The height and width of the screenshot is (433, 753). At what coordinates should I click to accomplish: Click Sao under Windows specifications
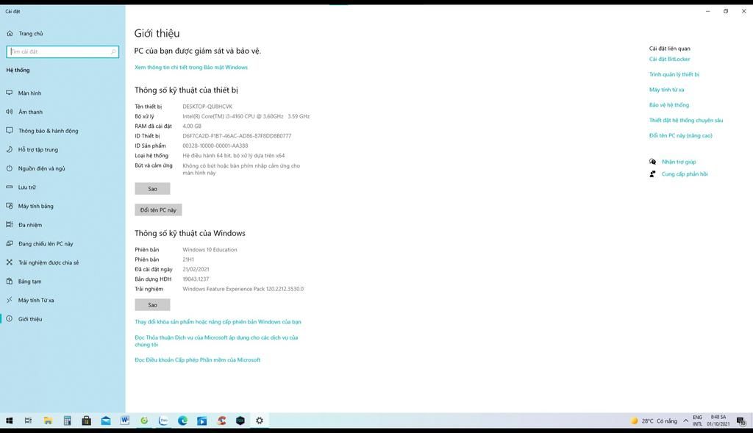[152, 305]
